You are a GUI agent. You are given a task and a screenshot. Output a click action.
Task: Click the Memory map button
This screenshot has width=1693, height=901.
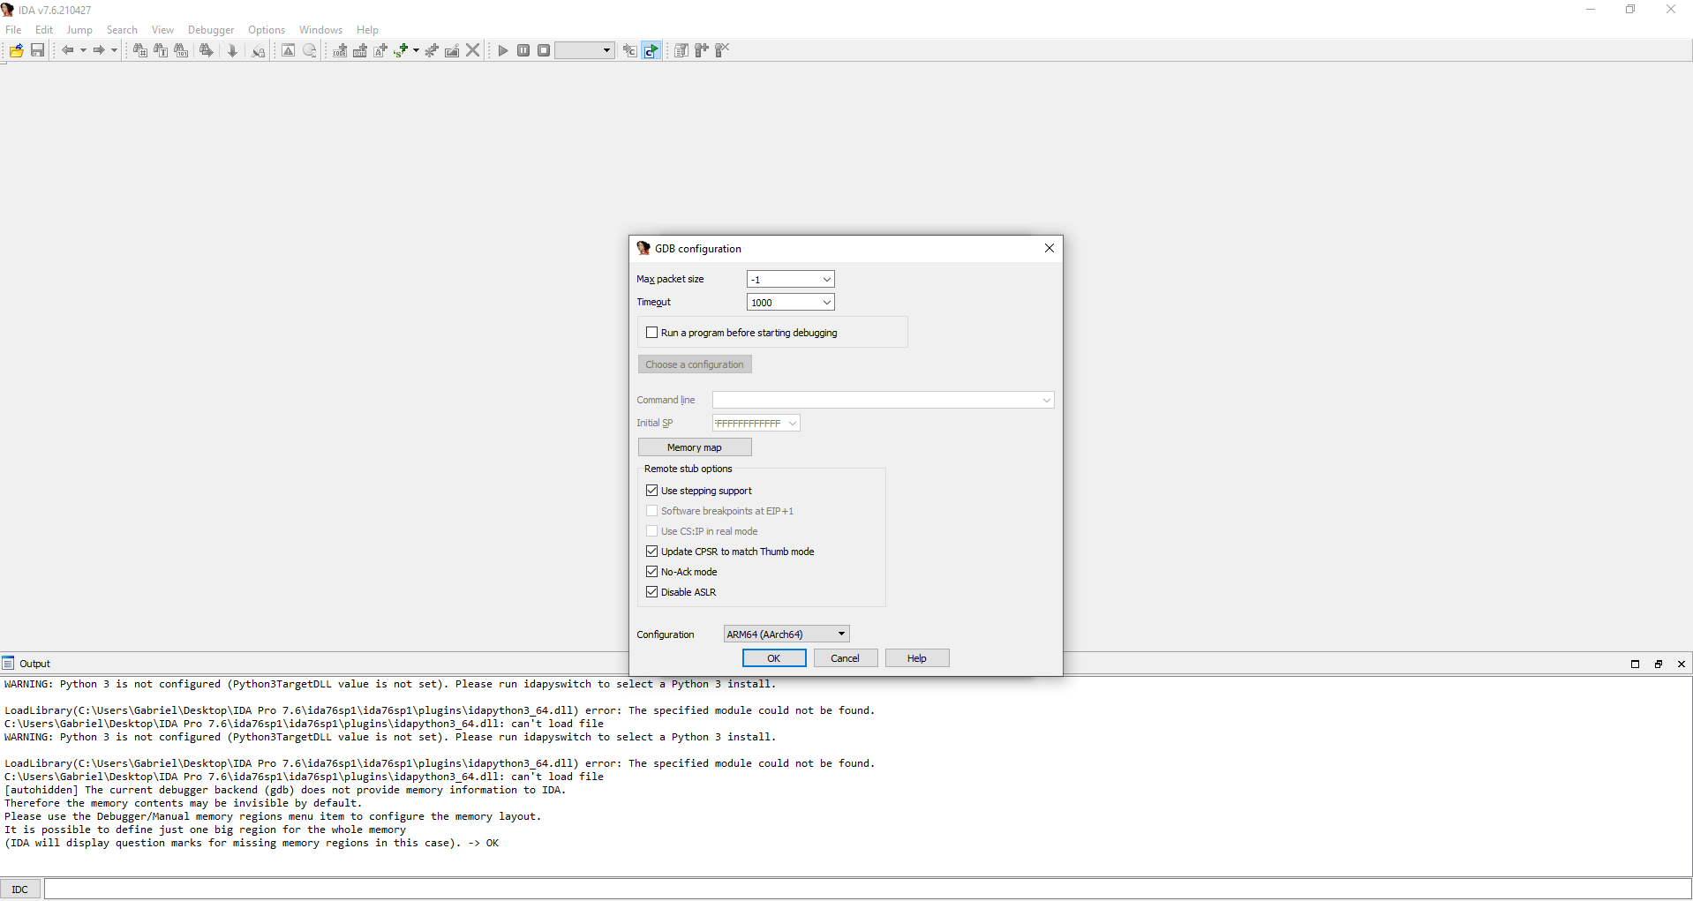pyautogui.click(x=695, y=447)
